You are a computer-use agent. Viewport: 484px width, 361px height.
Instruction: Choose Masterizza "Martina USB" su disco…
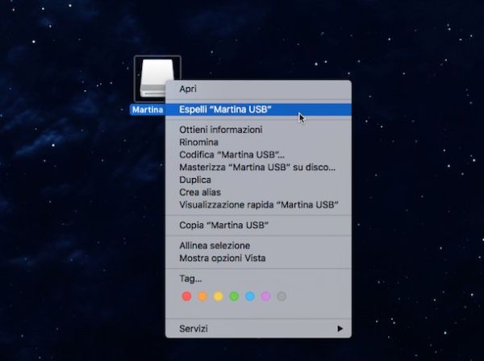[258, 167]
